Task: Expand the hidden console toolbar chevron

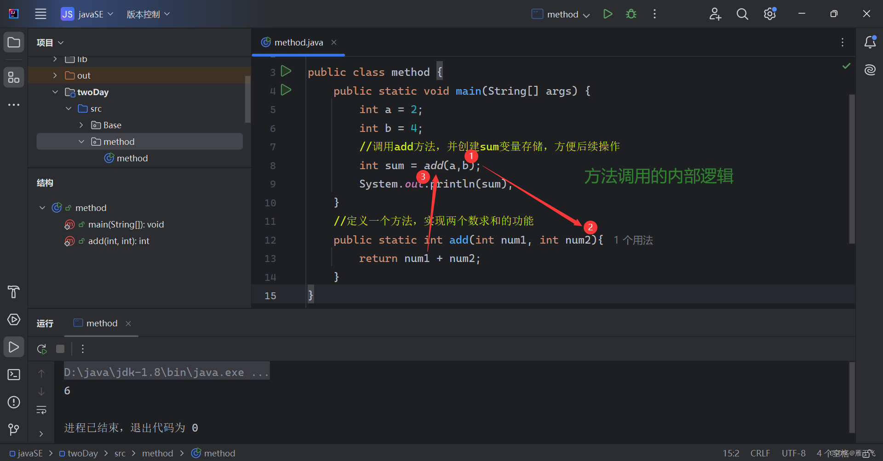Action: tap(41, 434)
